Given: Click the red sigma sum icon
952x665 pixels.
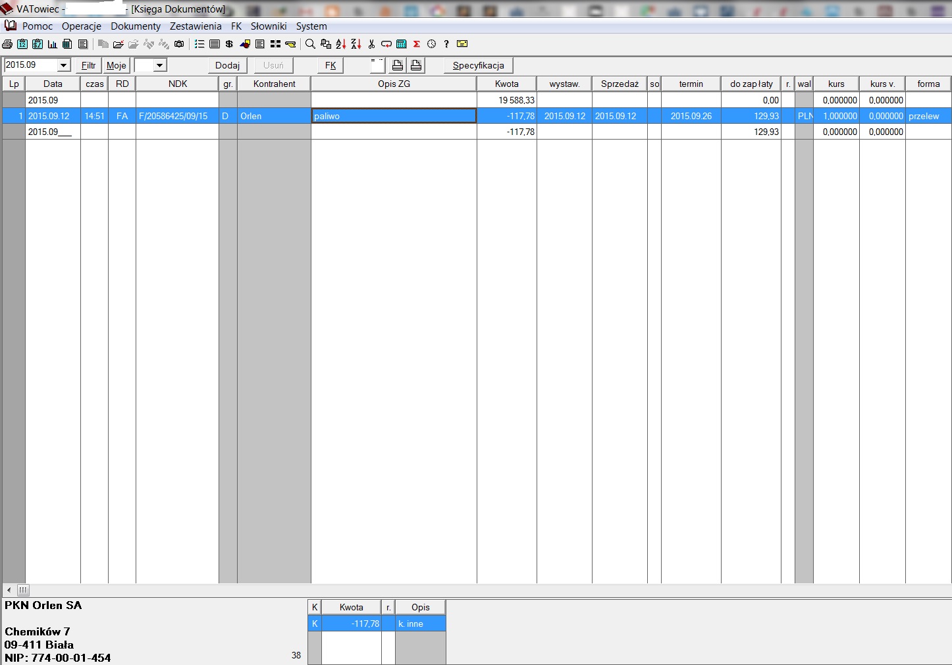Looking at the screenshot, I should click(417, 44).
